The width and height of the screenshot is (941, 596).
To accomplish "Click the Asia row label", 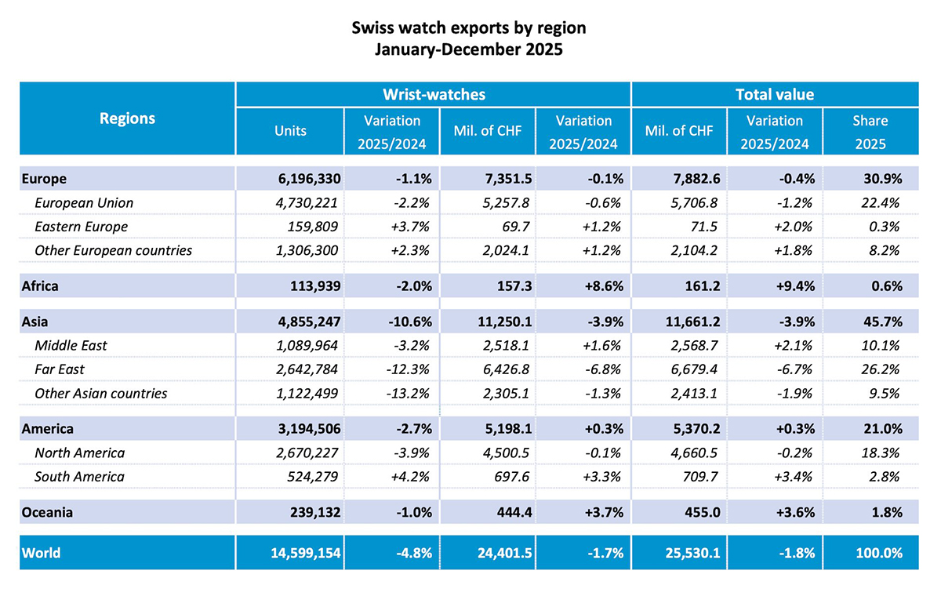I will pos(36,322).
